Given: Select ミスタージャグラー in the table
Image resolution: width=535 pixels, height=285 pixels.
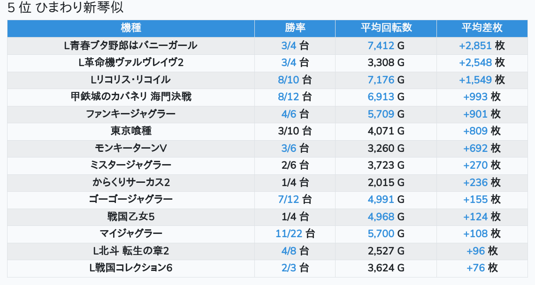Looking at the screenshot, I should (130, 165).
